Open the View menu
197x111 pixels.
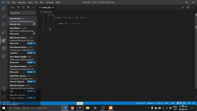[30, 2]
